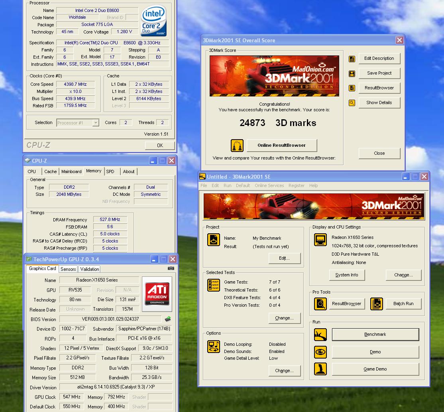Click the Pro Tools ResultBrowser button
This screenshot has height=412, width=444.
click(347, 304)
